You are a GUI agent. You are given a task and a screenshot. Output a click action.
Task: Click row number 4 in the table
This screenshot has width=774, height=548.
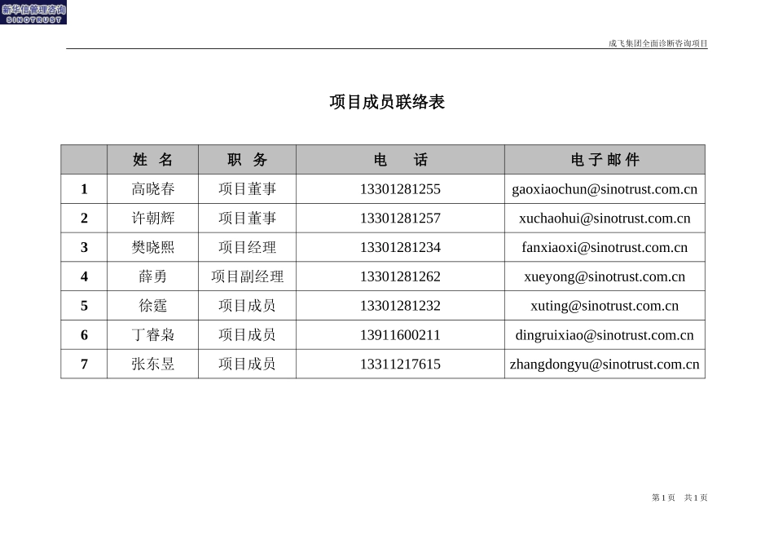84,276
